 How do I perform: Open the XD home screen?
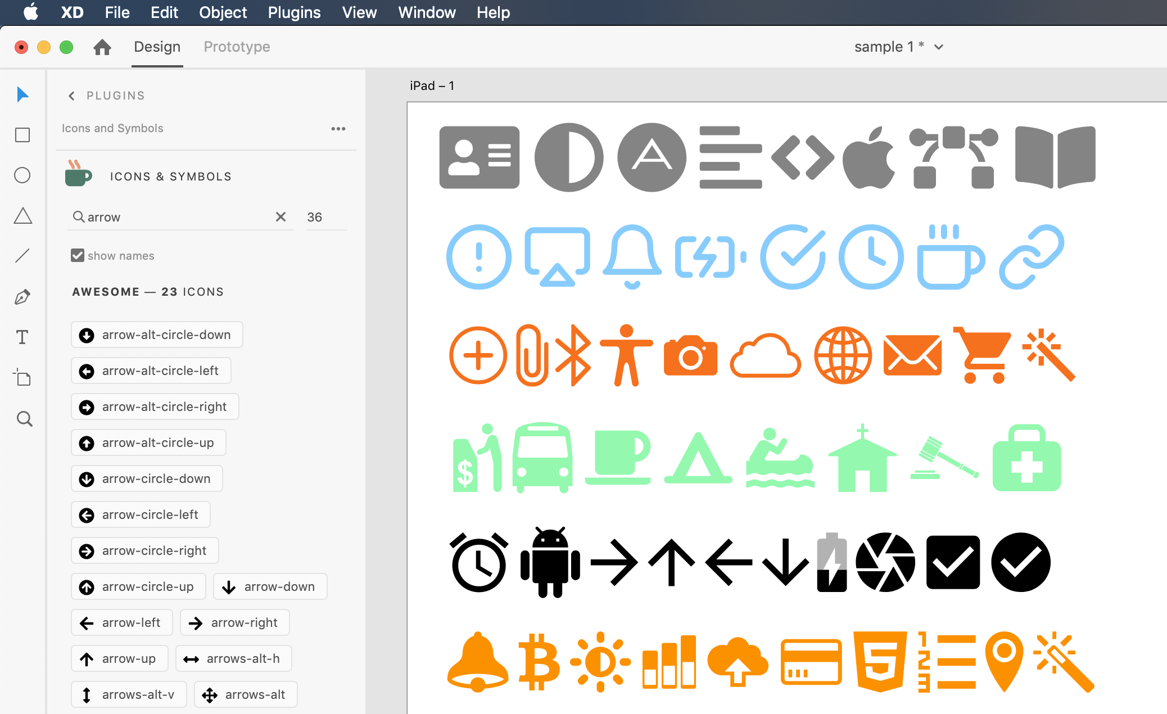coord(102,47)
